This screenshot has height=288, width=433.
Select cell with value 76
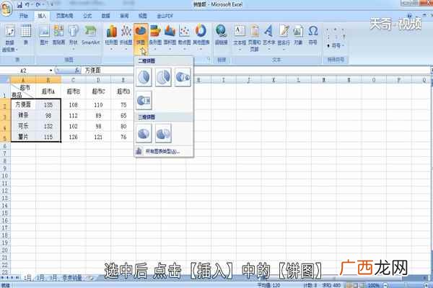(123, 137)
